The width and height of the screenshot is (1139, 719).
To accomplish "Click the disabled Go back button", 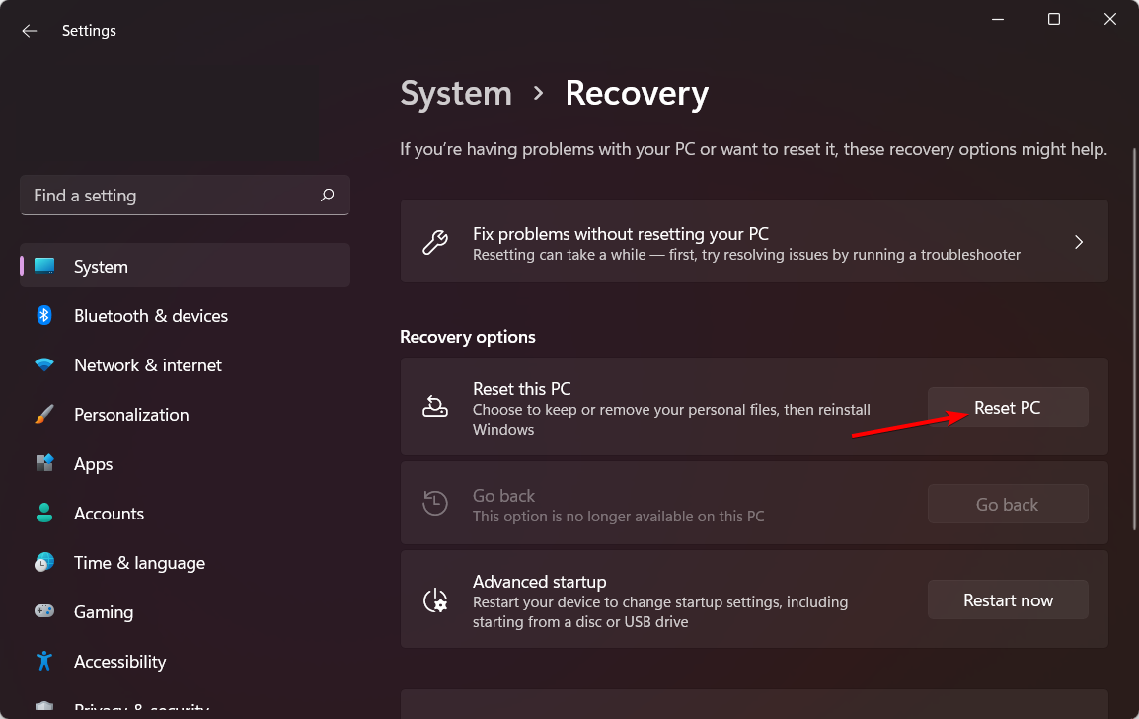I will tap(1008, 504).
